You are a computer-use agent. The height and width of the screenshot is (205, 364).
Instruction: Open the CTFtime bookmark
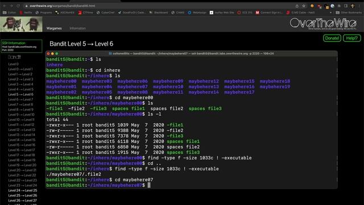tap(85, 13)
